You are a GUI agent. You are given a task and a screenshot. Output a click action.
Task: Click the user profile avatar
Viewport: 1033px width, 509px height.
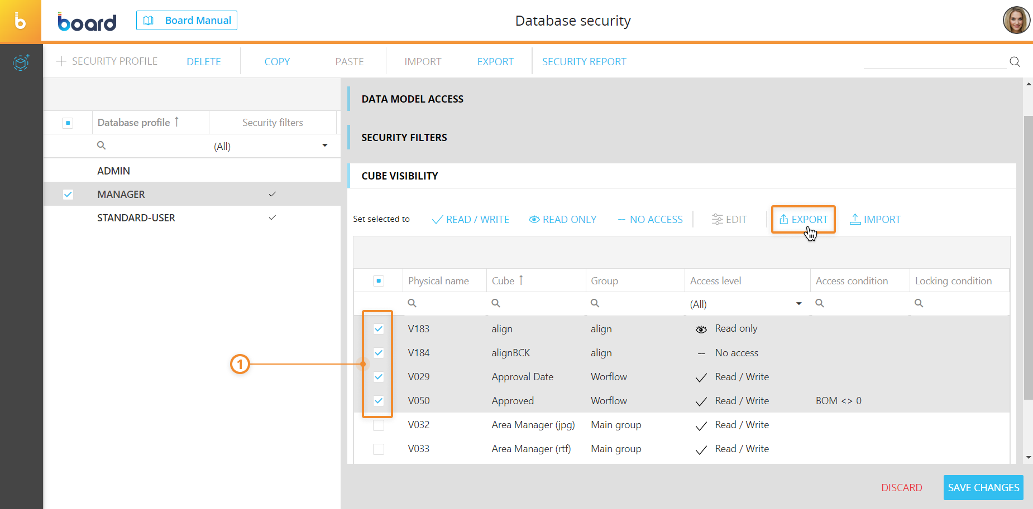[1016, 21]
